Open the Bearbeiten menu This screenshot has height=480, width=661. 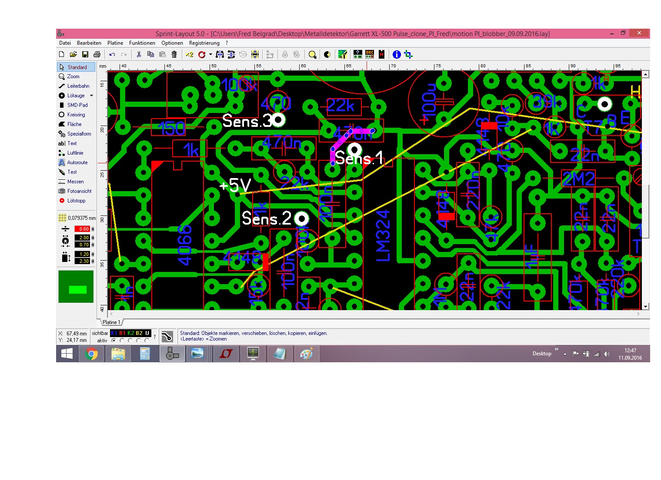[x=89, y=43]
